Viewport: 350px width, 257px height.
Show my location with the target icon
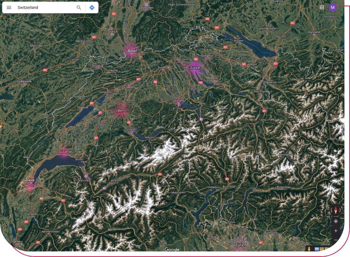point(336,221)
